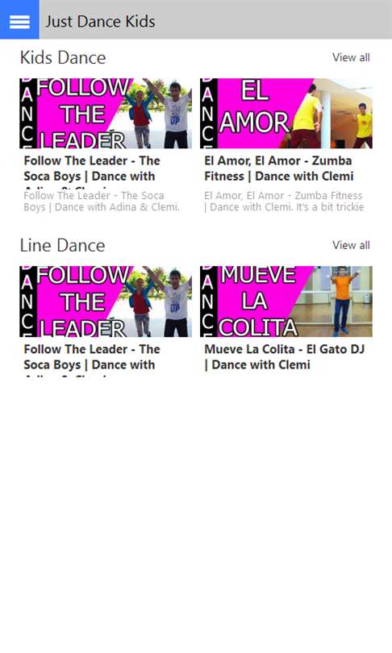View all videos in Kids Dance
The height and width of the screenshot is (653, 392).
point(351,57)
